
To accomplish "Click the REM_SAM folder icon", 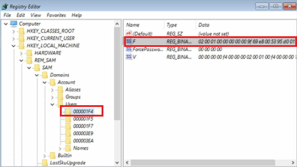I will click(29, 60).
